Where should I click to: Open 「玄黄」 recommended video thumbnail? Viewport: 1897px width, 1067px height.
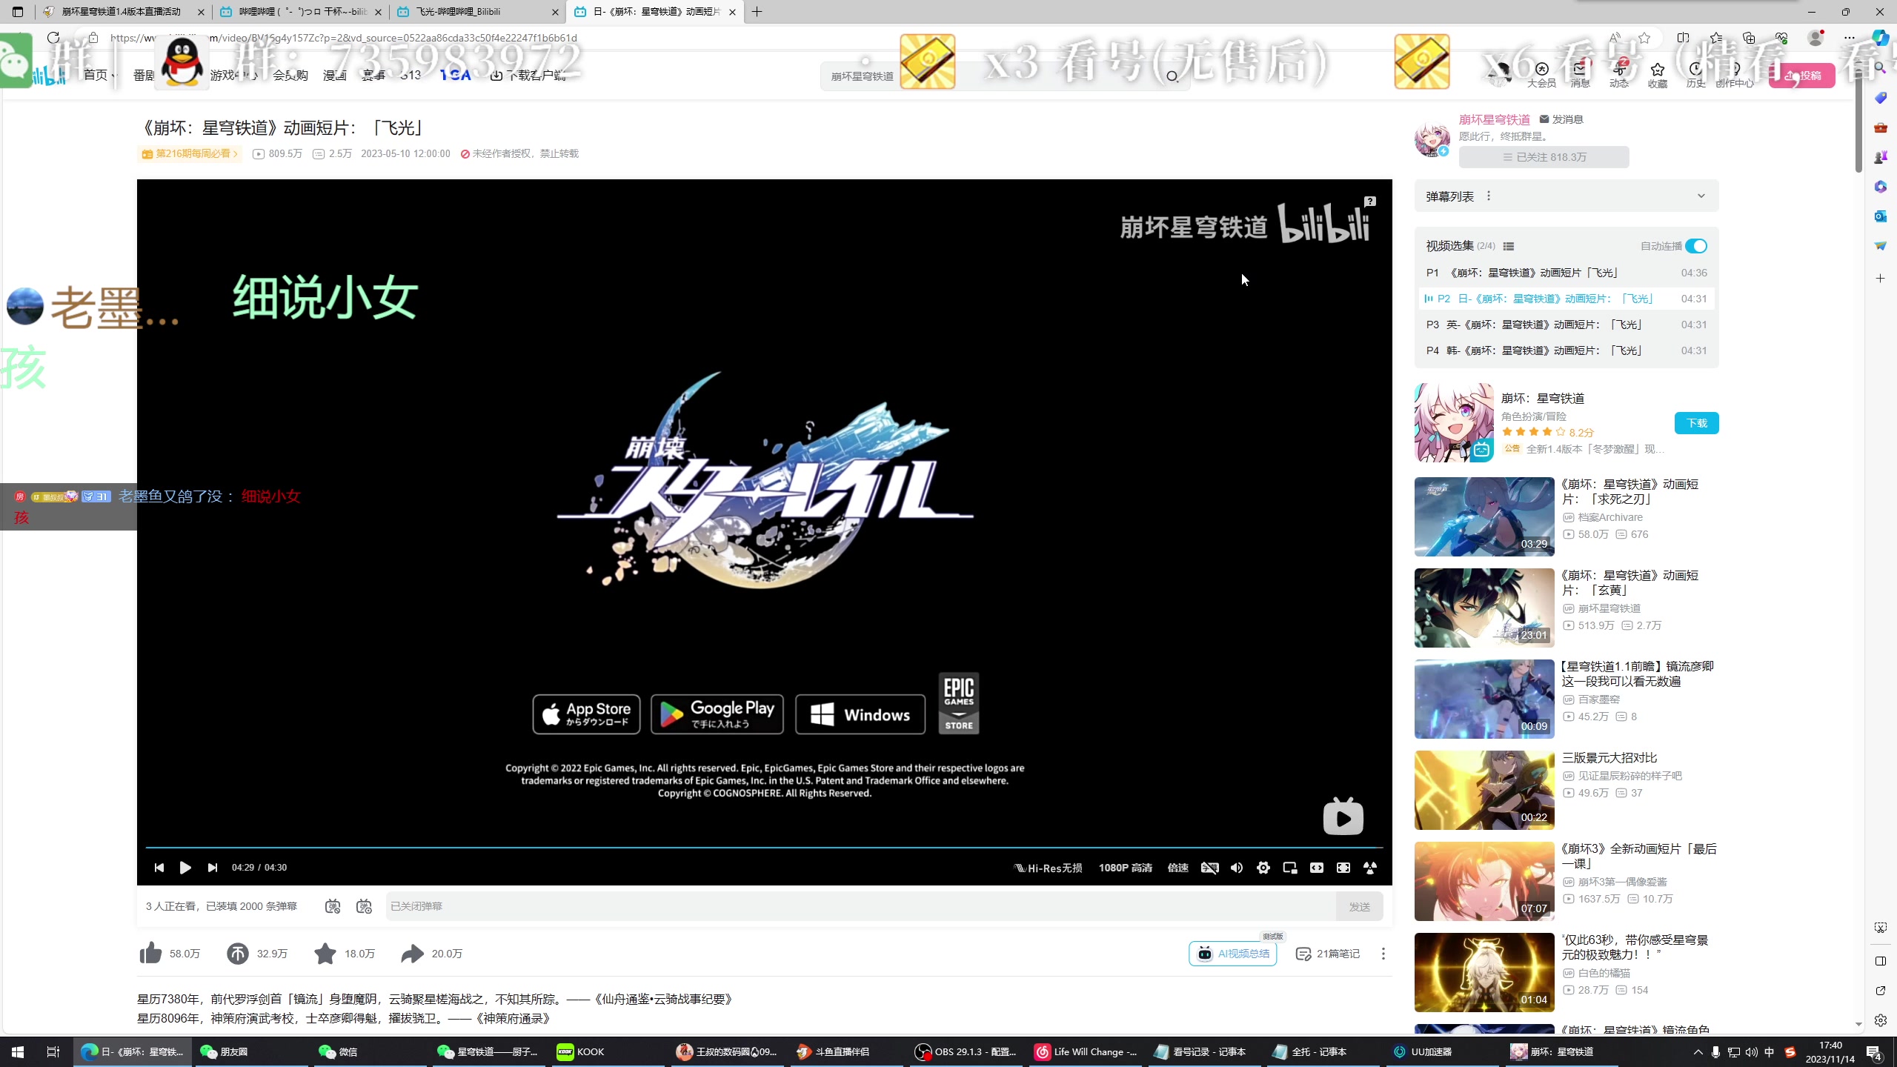click(1484, 608)
